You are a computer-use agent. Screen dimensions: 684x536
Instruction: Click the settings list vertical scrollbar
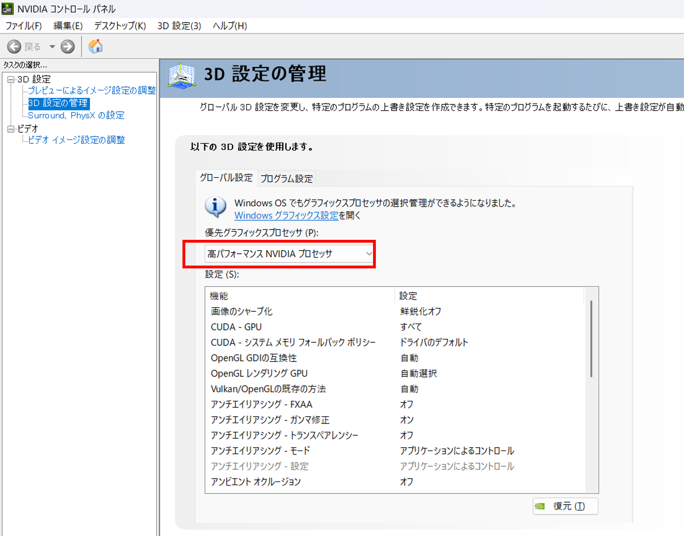point(591,339)
